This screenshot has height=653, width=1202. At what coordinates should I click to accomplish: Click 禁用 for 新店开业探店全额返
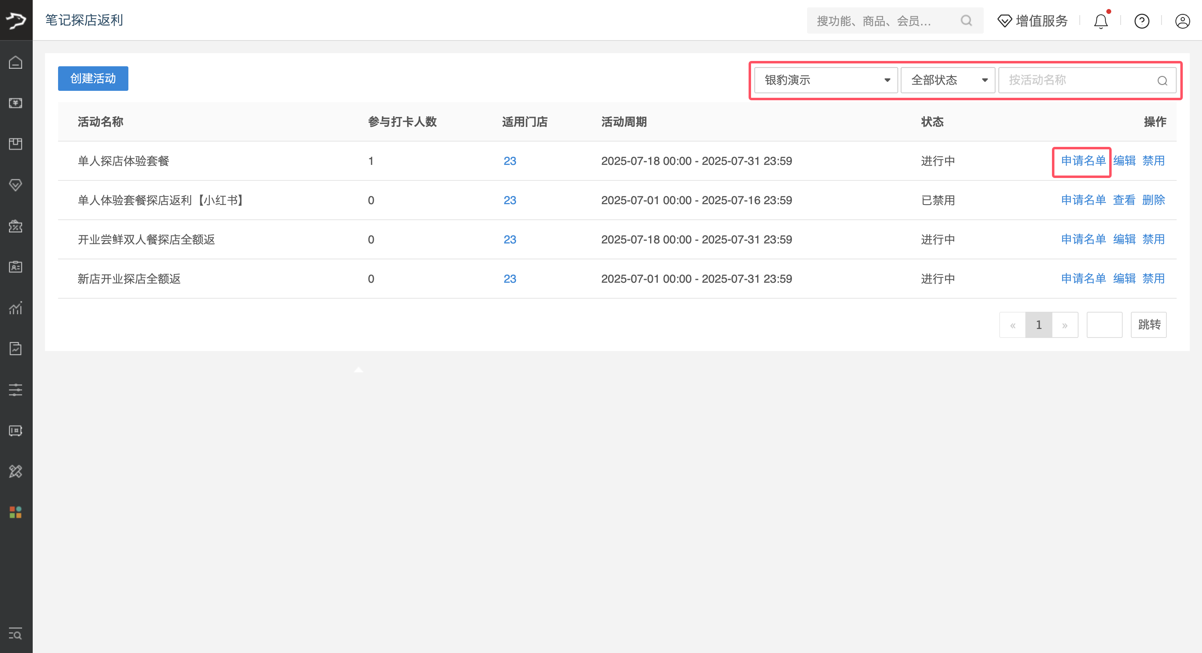pos(1153,278)
